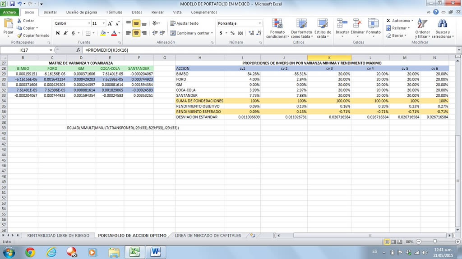Apply percent style format
The height and width of the screenshot is (259, 462).
(x=232, y=33)
